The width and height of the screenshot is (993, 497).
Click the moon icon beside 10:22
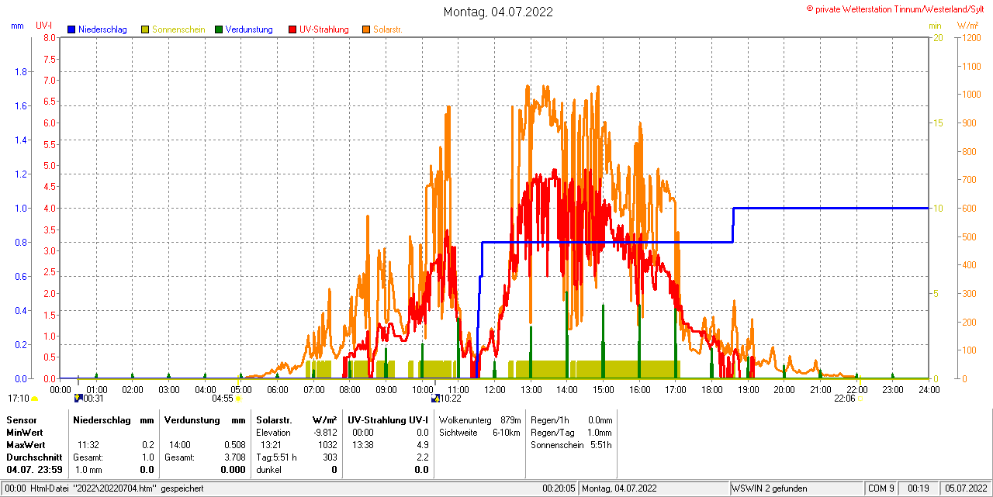[x=436, y=399]
